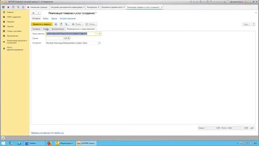Click the пробить чек link

(x=59, y=133)
